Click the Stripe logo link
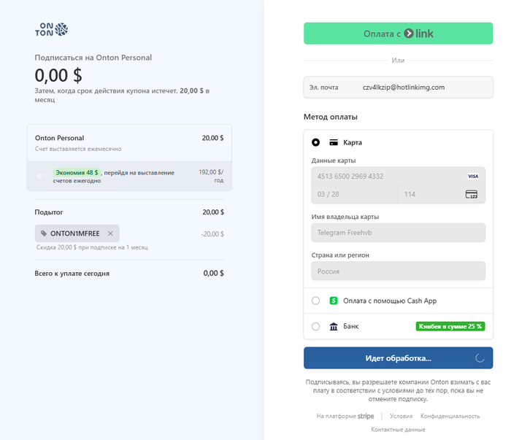This screenshot has height=440, width=511. 366,416
